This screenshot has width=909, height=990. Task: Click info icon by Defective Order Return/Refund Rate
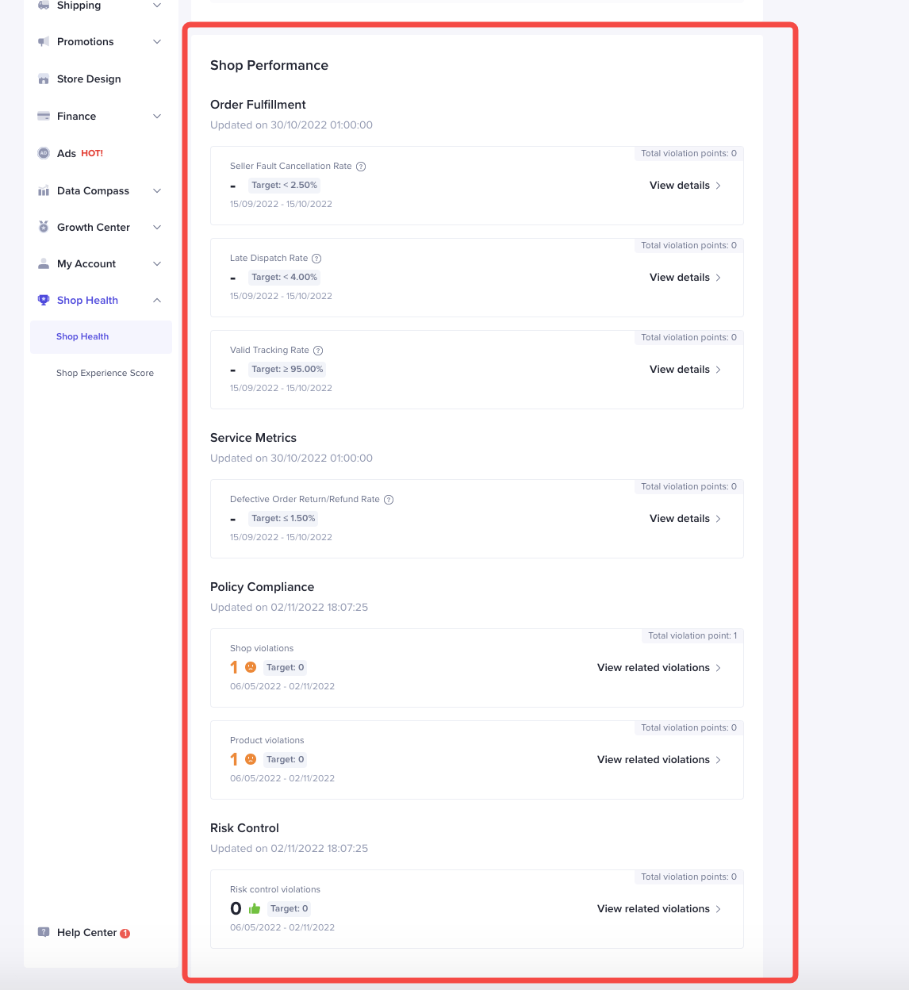point(389,500)
